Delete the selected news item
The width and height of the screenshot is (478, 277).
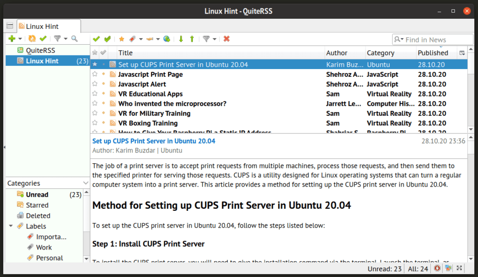[226, 39]
